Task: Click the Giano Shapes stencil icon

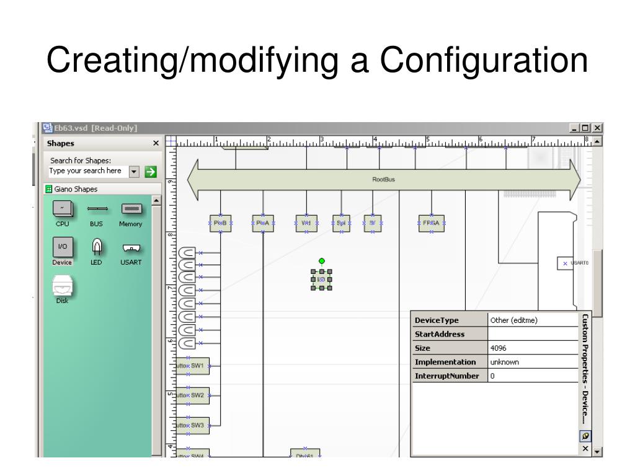Action: click(x=49, y=189)
